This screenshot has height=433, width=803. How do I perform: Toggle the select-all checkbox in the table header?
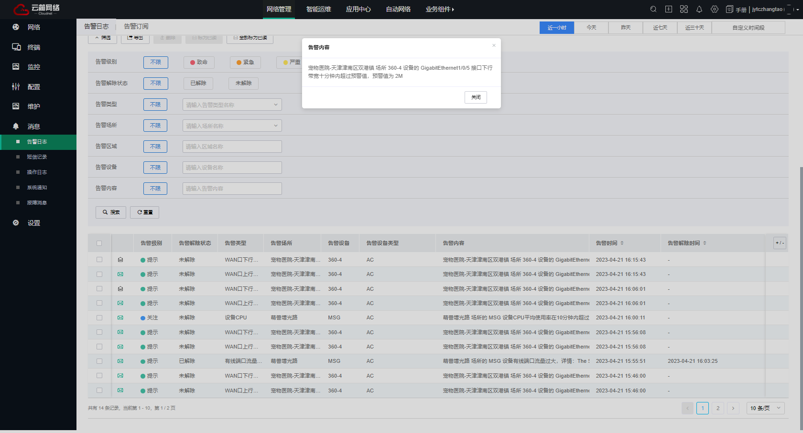pos(99,243)
